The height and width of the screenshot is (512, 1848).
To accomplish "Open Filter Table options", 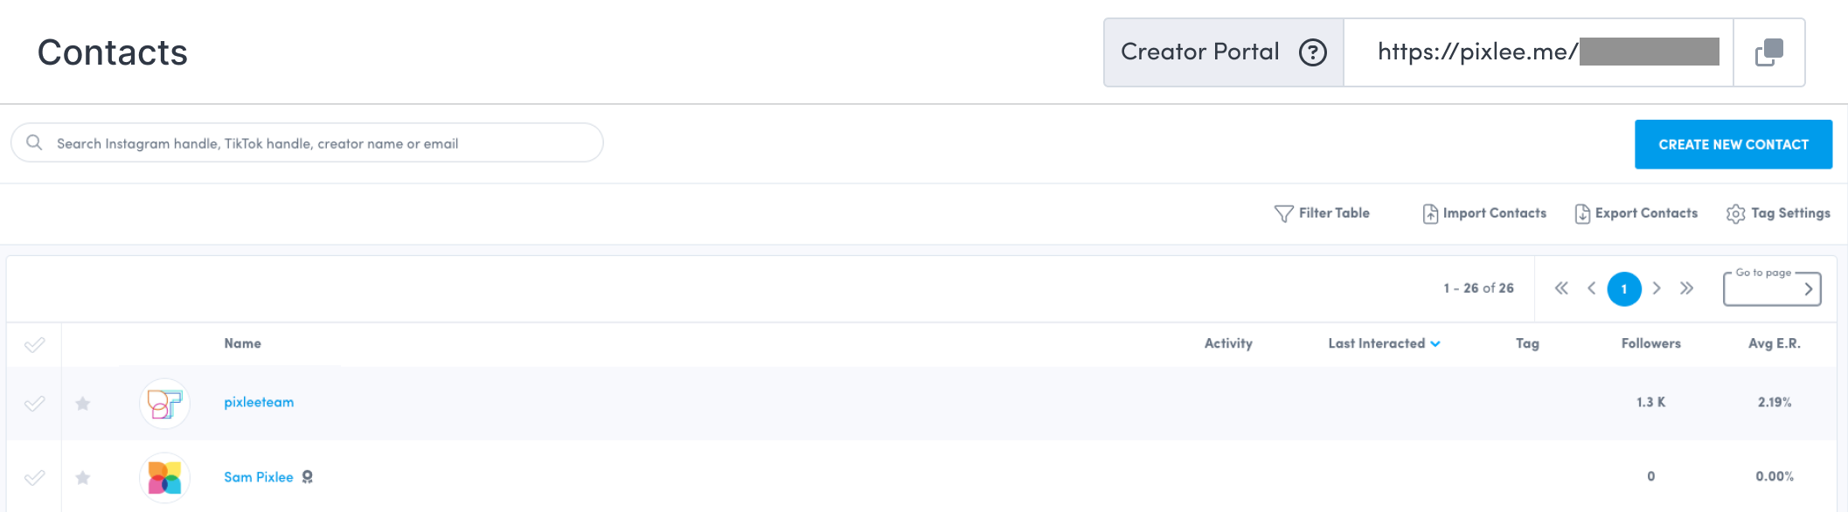I will (1322, 213).
